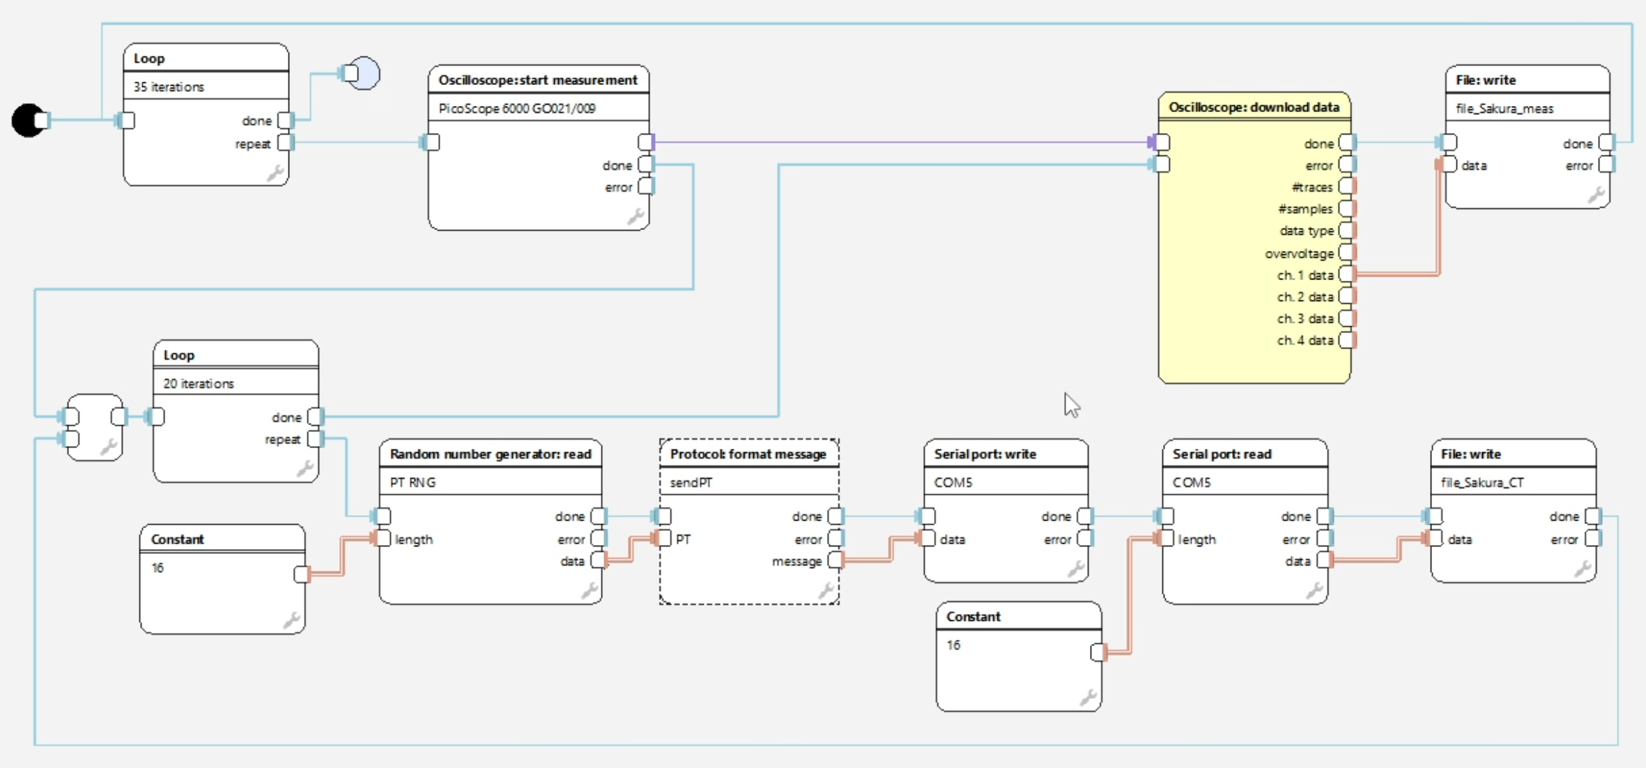Click wrench icon on 35 iterations Loop block
This screenshot has width=1646, height=768.
[x=275, y=173]
